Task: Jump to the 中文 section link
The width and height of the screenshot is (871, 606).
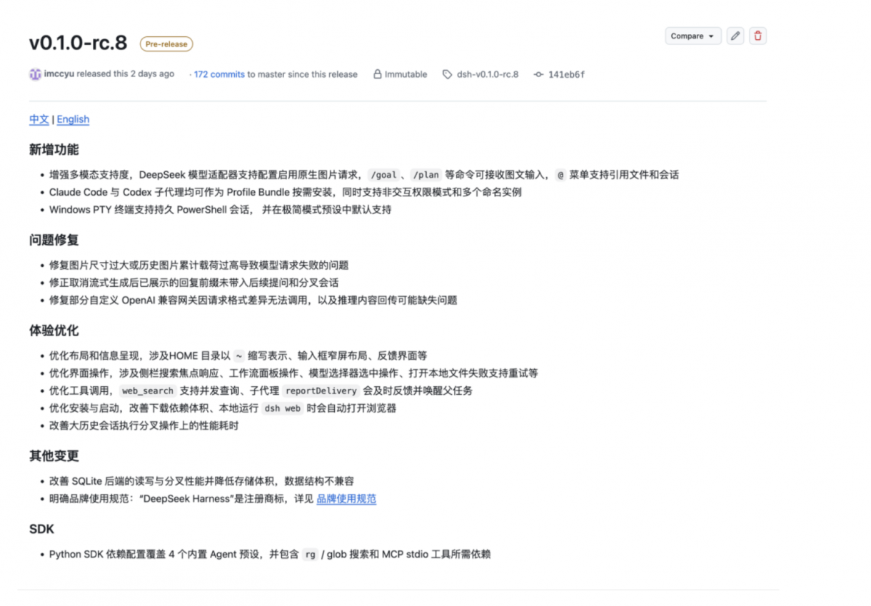Action: pos(39,119)
